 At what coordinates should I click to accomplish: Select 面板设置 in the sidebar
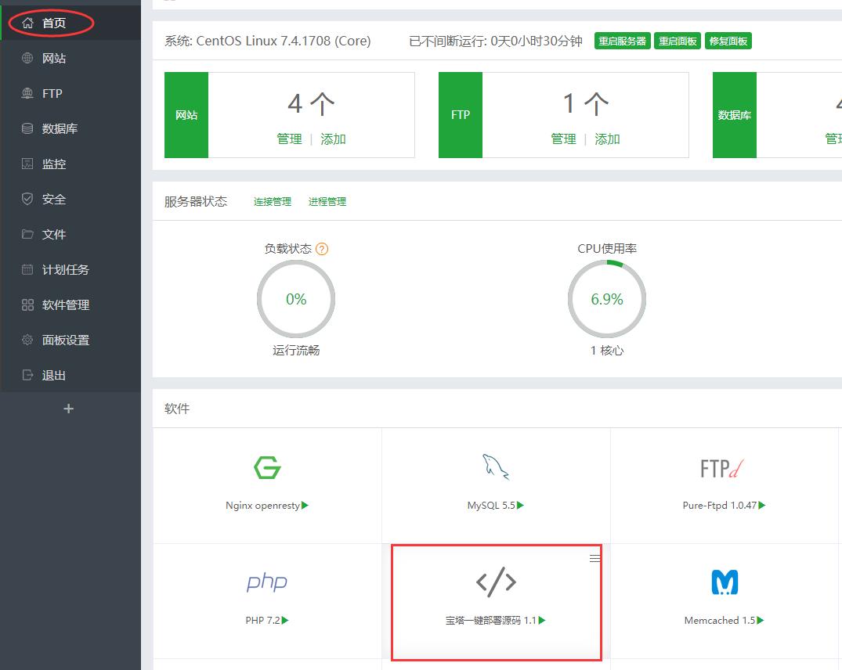[x=70, y=340]
